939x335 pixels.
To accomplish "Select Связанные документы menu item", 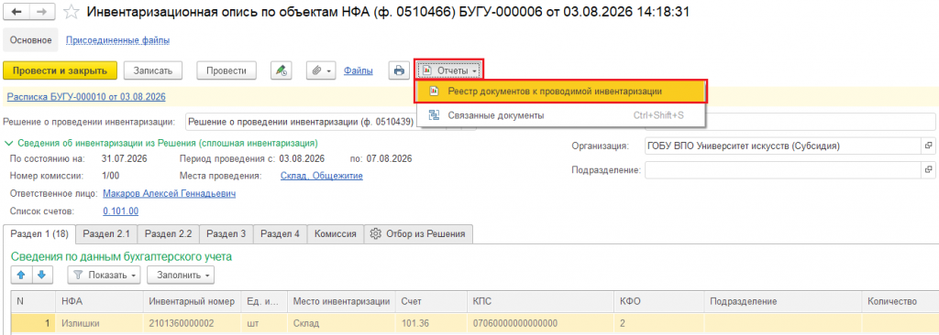I will pos(561,115).
